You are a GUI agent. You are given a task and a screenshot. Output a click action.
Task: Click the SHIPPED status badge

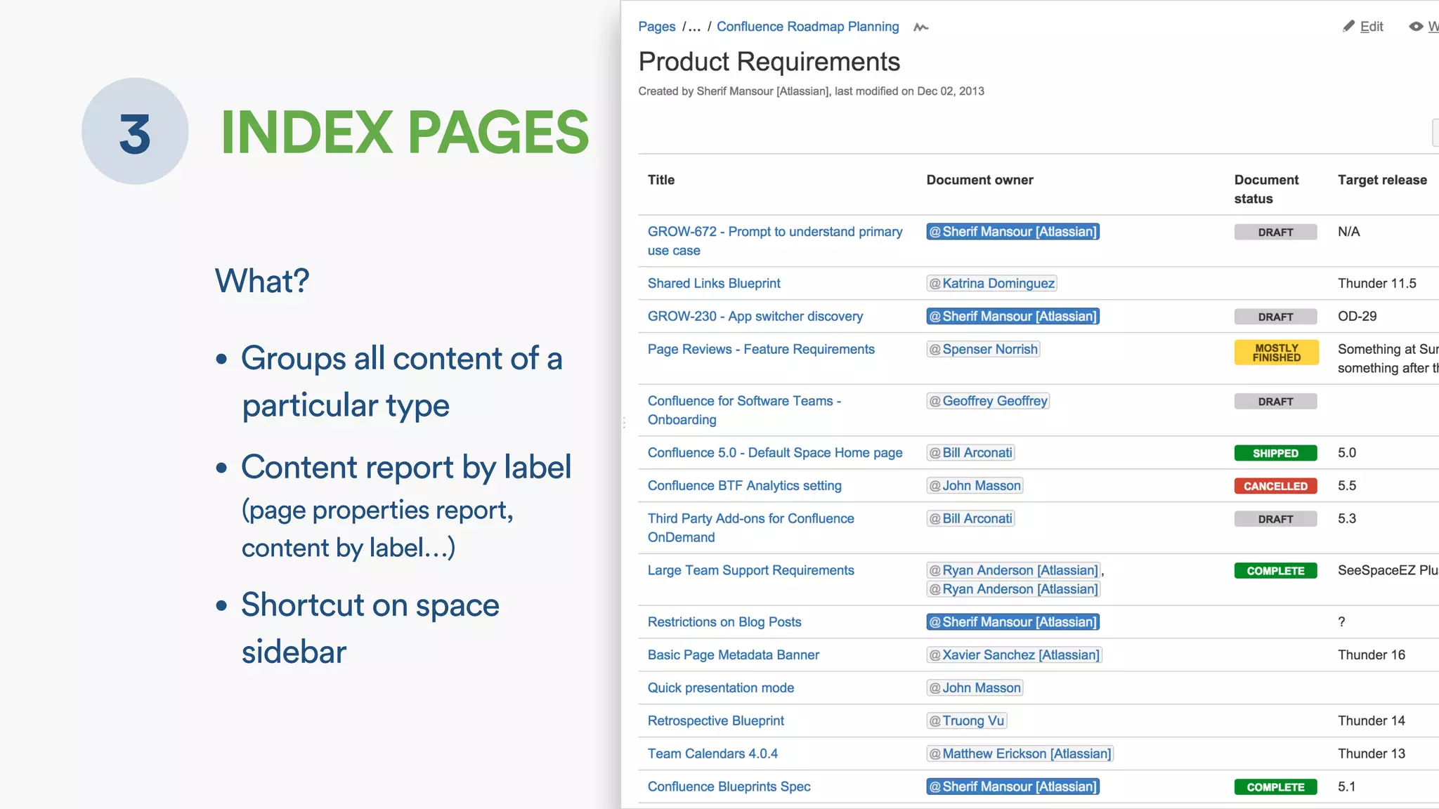[1275, 453]
